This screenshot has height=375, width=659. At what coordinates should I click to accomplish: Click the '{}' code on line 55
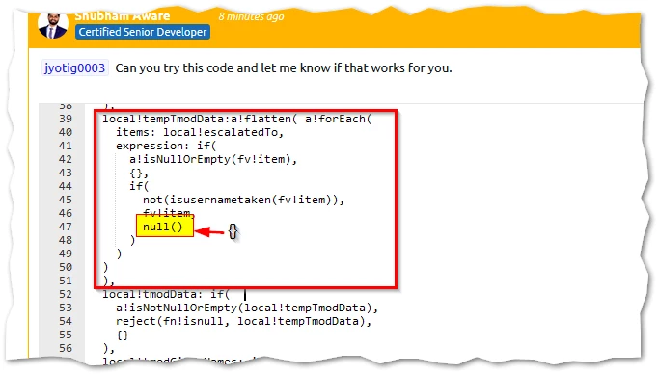(123, 335)
